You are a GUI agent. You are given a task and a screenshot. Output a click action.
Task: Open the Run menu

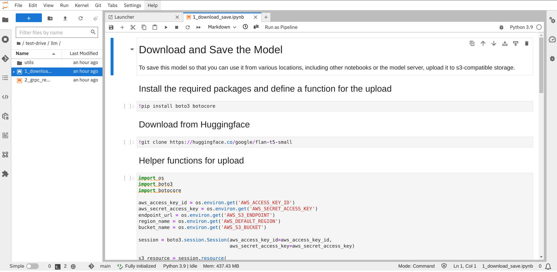pos(64,5)
